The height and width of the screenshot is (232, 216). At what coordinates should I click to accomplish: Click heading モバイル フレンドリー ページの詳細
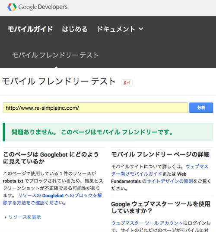pyautogui.click(x=160, y=154)
